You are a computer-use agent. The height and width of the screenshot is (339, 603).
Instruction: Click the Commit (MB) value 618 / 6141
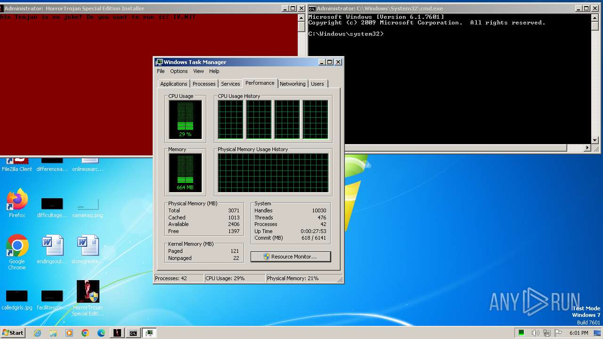(314, 238)
